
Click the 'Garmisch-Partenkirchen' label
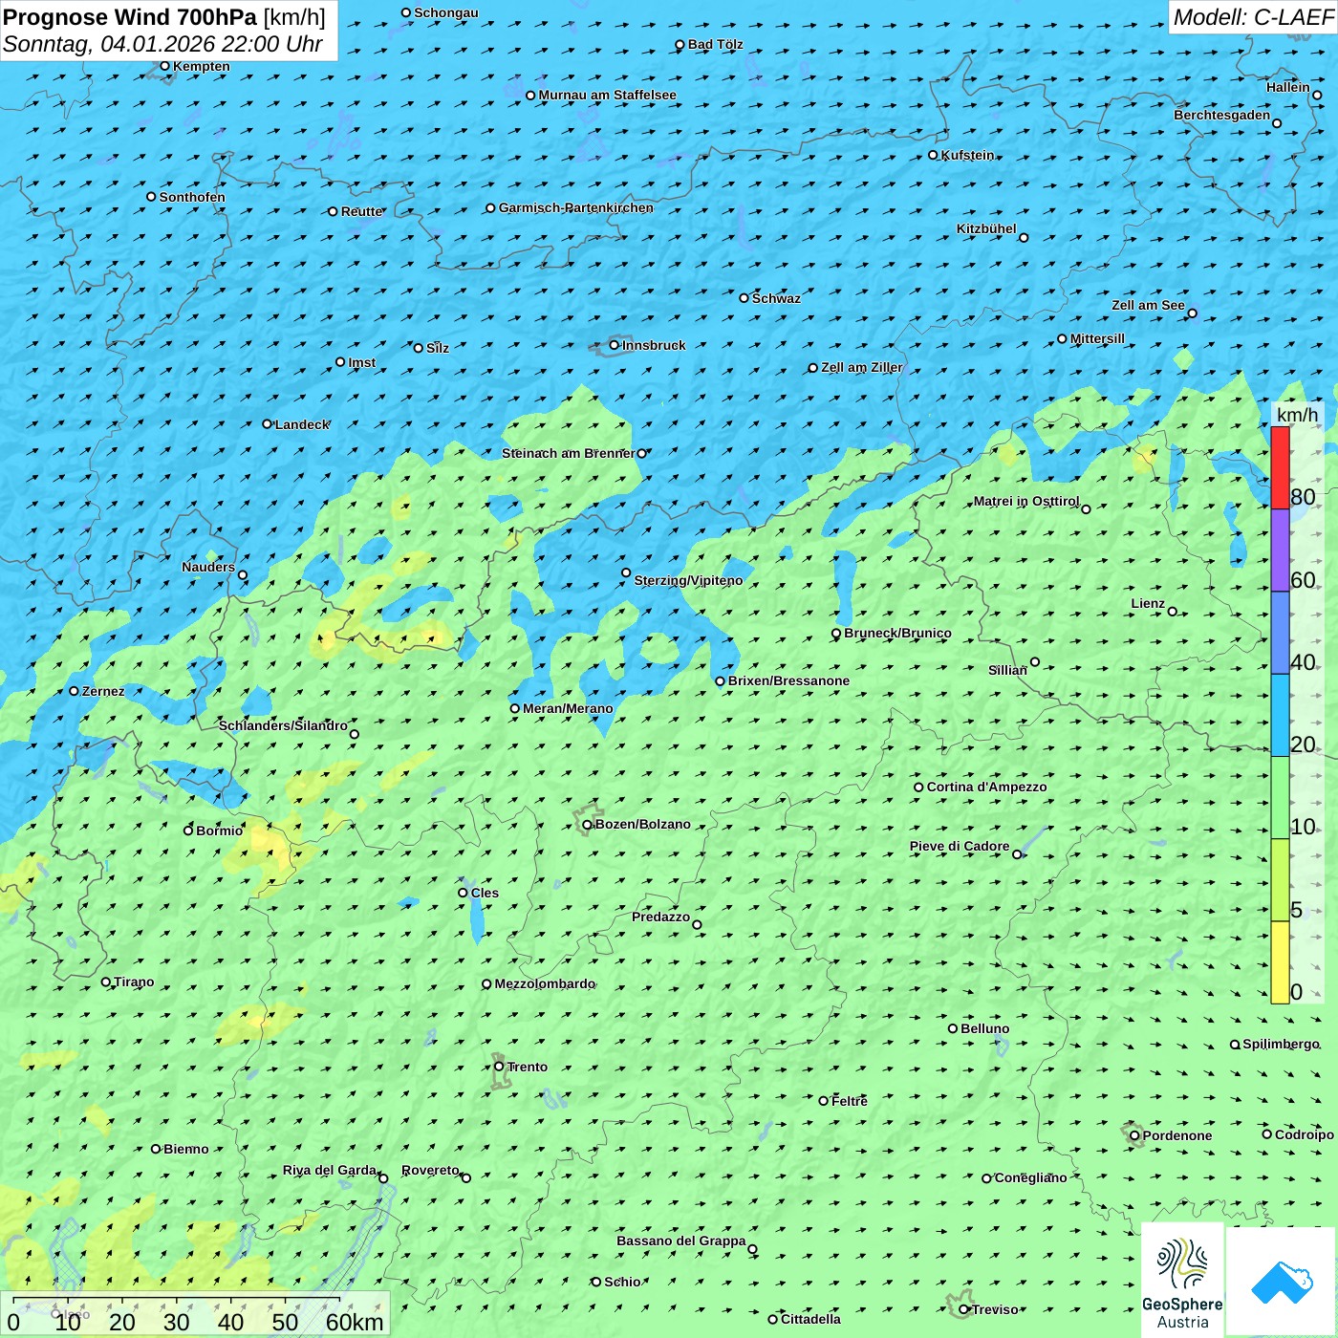click(x=576, y=207)
